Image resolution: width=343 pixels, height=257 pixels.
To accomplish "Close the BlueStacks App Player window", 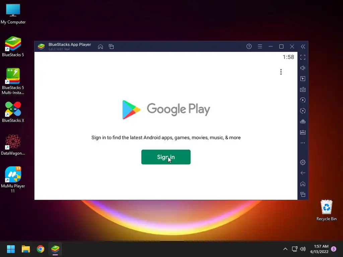I will tap(292, 46).
